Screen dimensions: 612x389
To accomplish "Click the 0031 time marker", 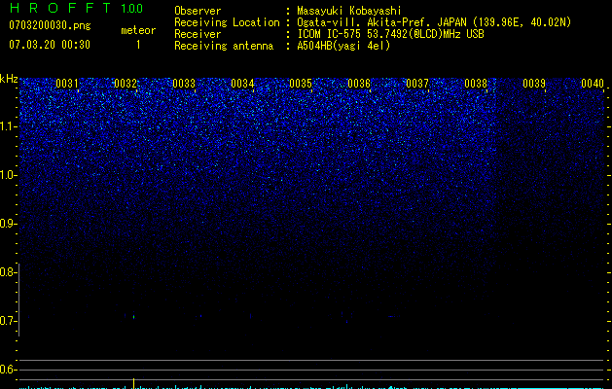I will [67, 84].
